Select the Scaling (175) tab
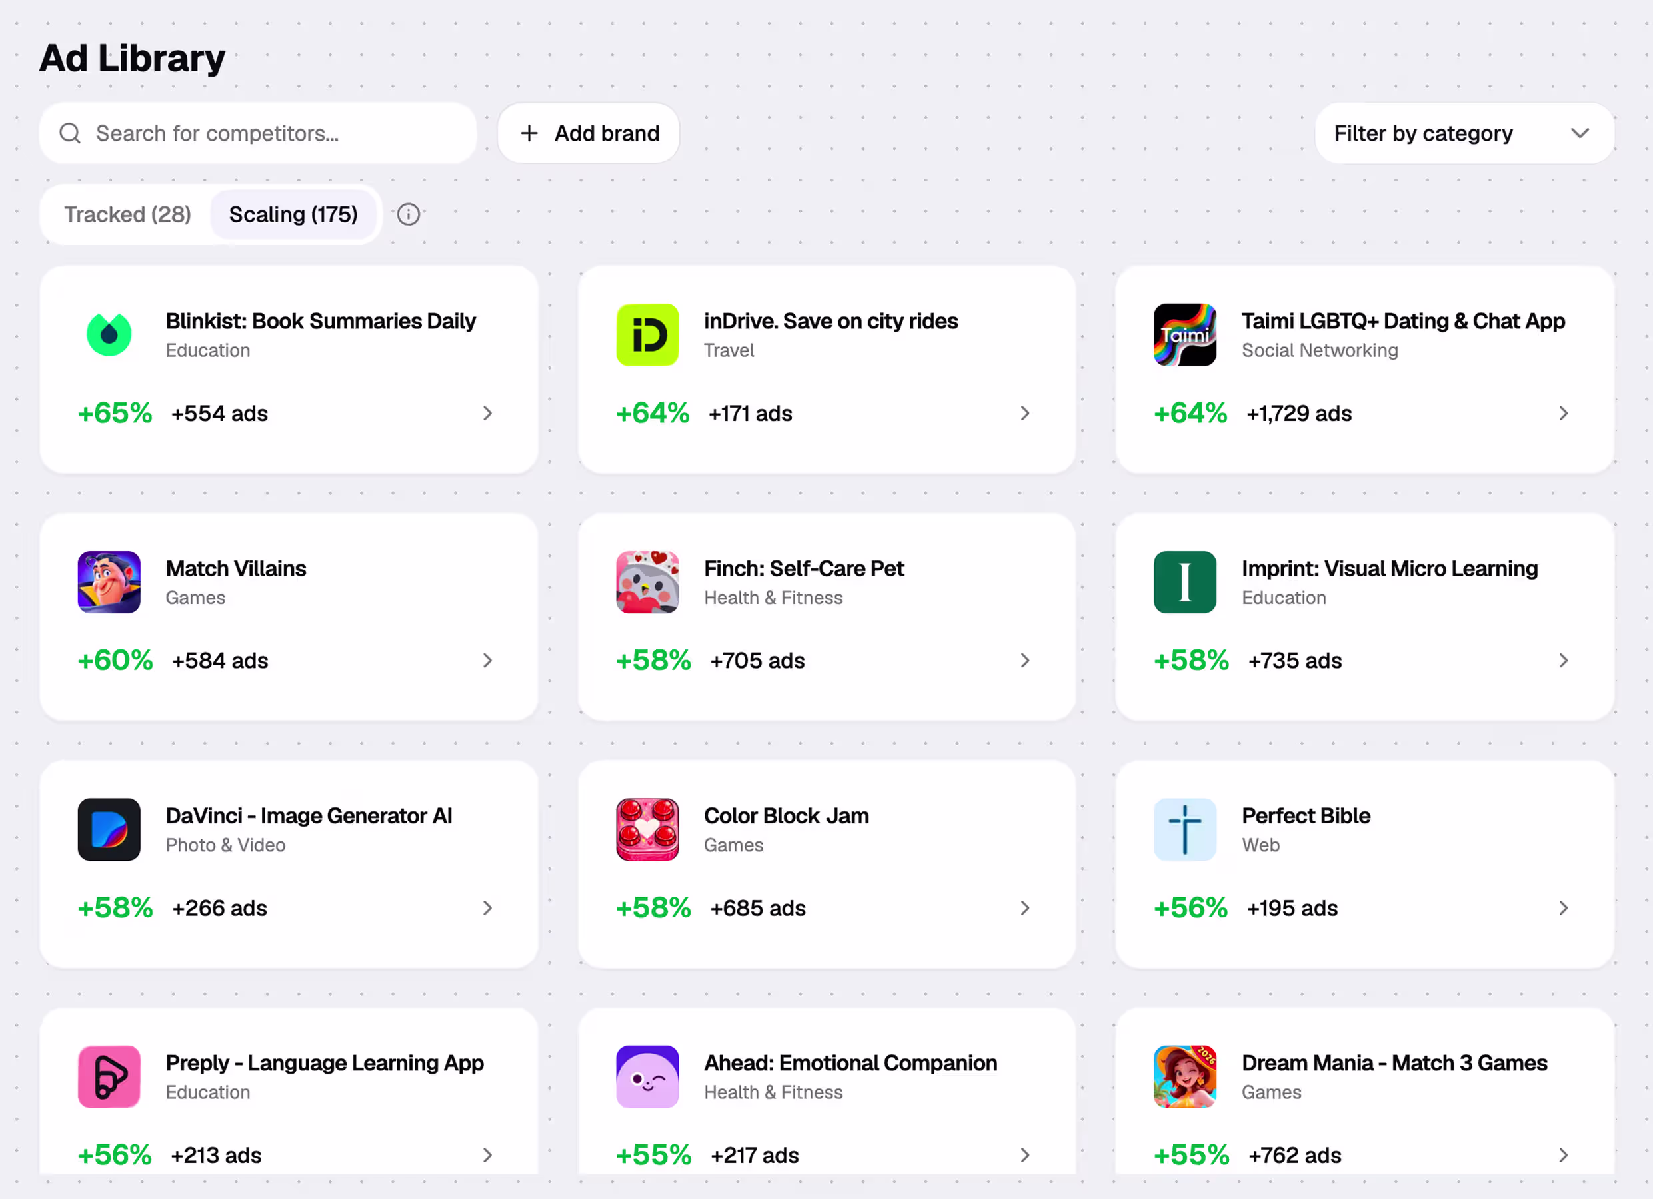This screenshot has width=1653, height=1199. pyautogui.click(x=293, y=214)
